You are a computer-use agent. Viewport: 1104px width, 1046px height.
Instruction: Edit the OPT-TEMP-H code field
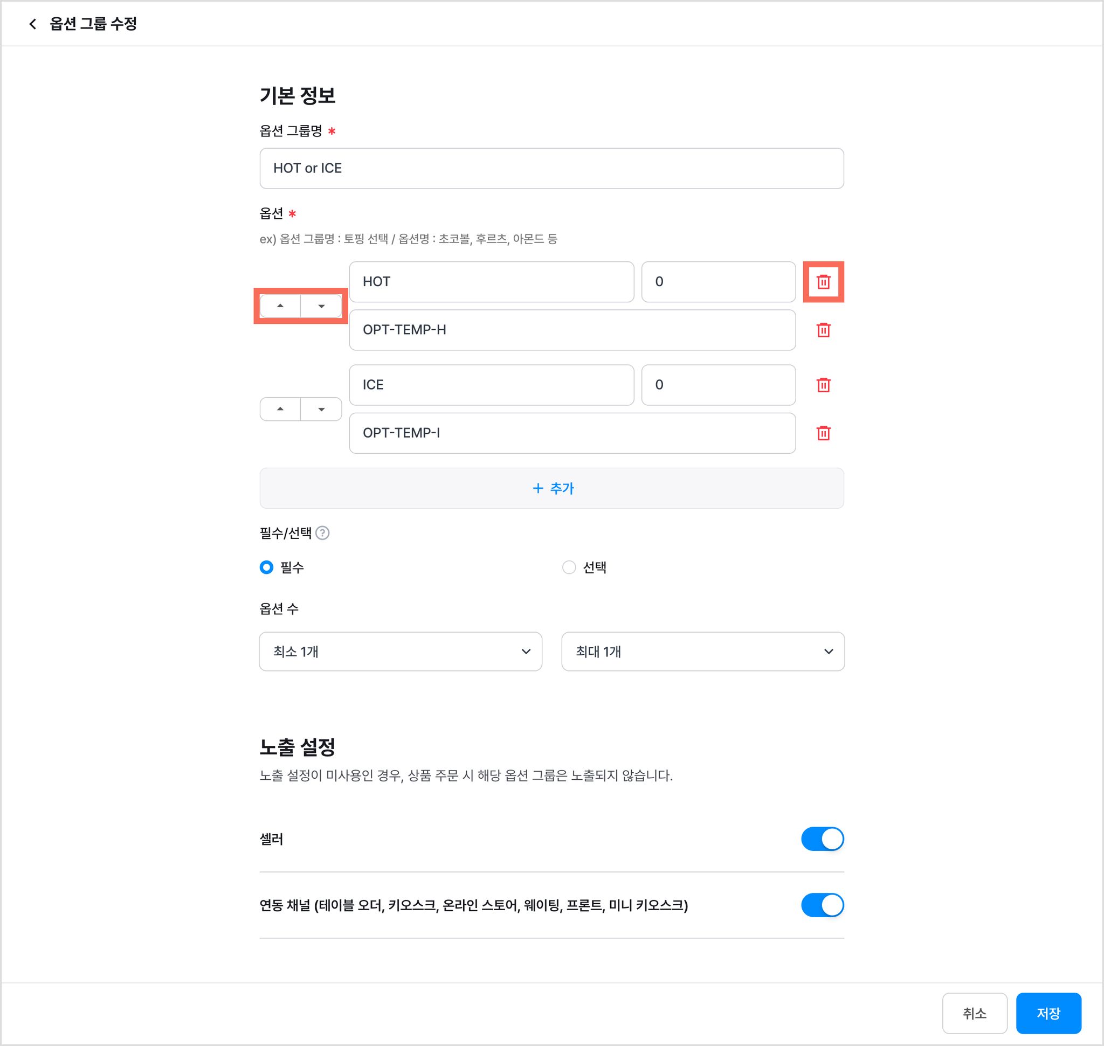click(572, 330)
